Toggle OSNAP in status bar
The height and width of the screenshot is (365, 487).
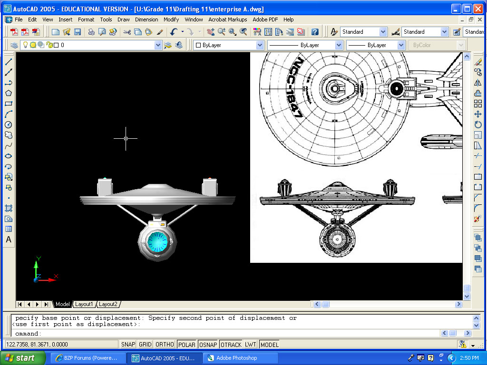click(x=208, y=345)
